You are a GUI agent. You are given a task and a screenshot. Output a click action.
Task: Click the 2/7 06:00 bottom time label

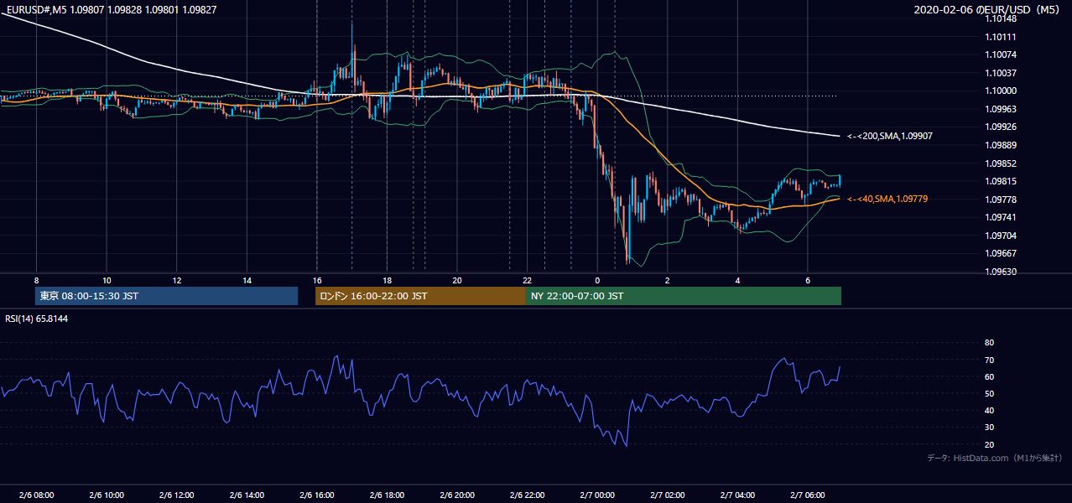coord(808,495)
